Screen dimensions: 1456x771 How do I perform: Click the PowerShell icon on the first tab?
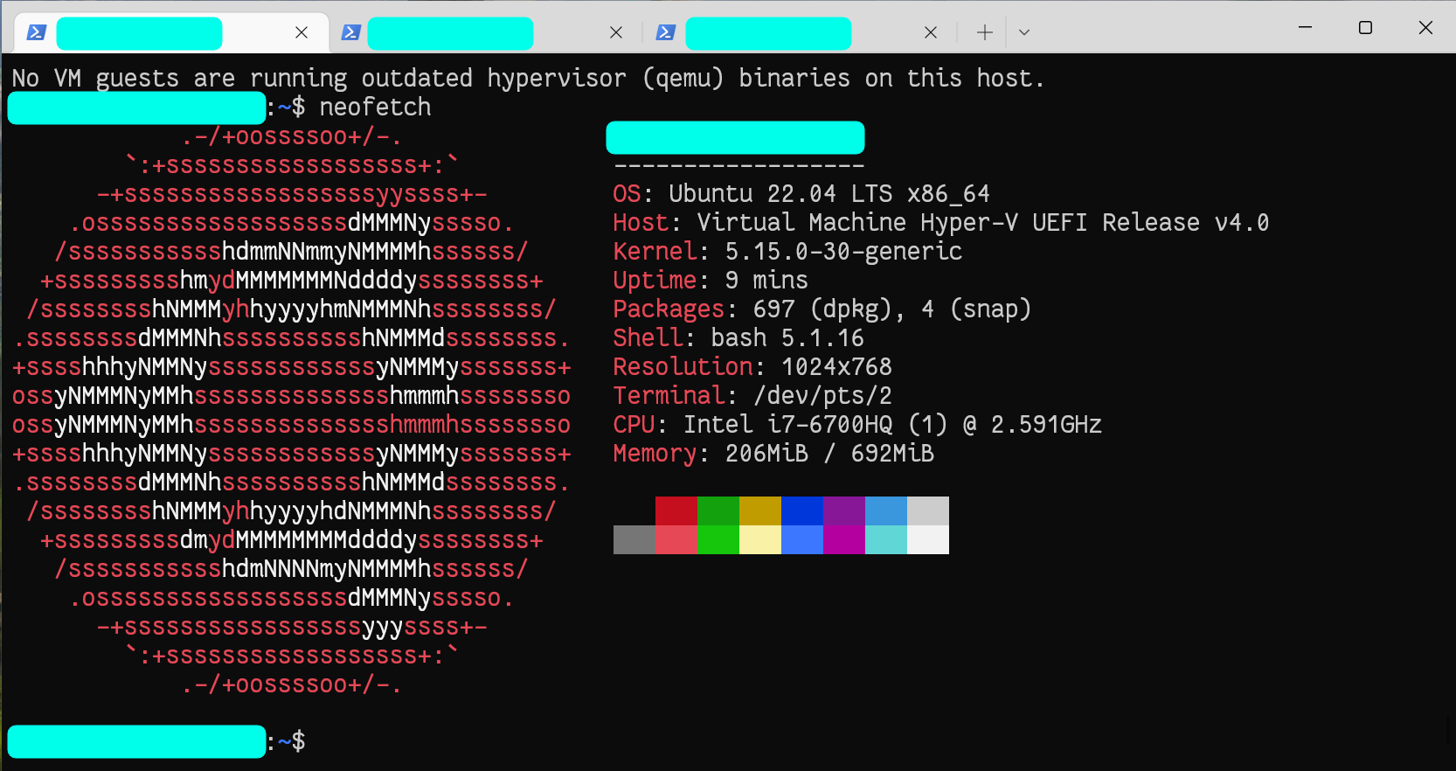click(x=36, y=32)
